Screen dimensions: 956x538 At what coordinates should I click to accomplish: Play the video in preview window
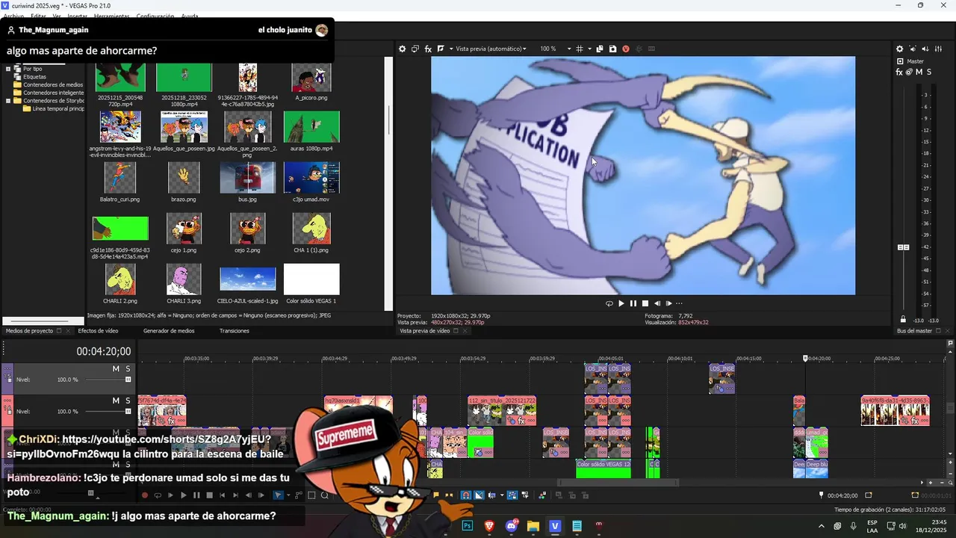click(621, 303)
